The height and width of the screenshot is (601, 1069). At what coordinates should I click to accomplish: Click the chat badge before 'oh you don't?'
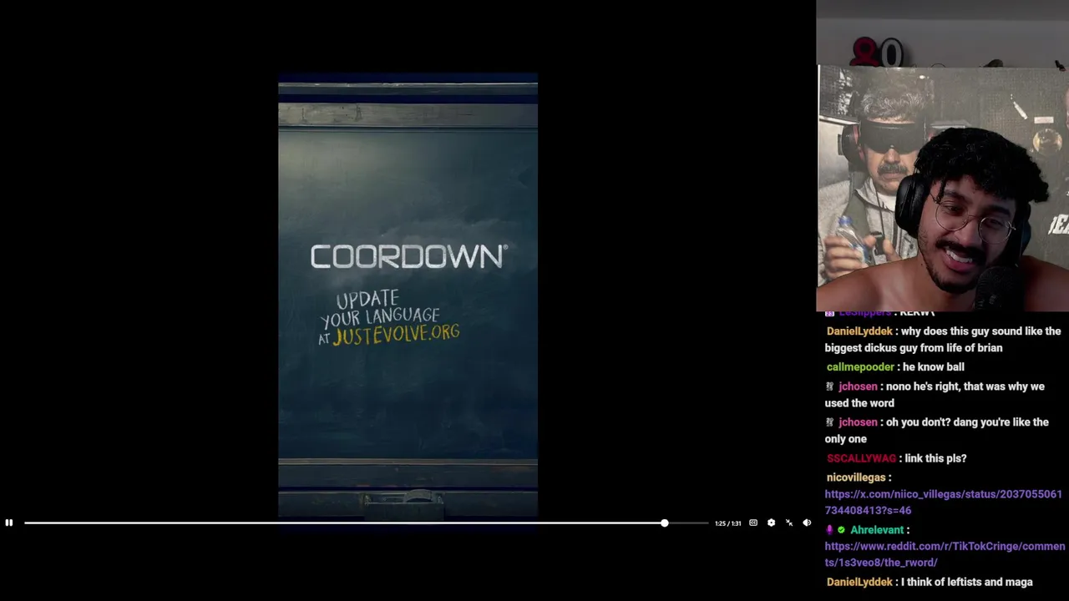pos(829,422)
